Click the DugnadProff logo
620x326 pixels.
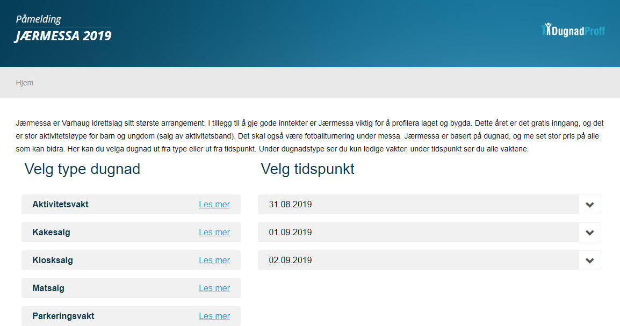[573, 31]
